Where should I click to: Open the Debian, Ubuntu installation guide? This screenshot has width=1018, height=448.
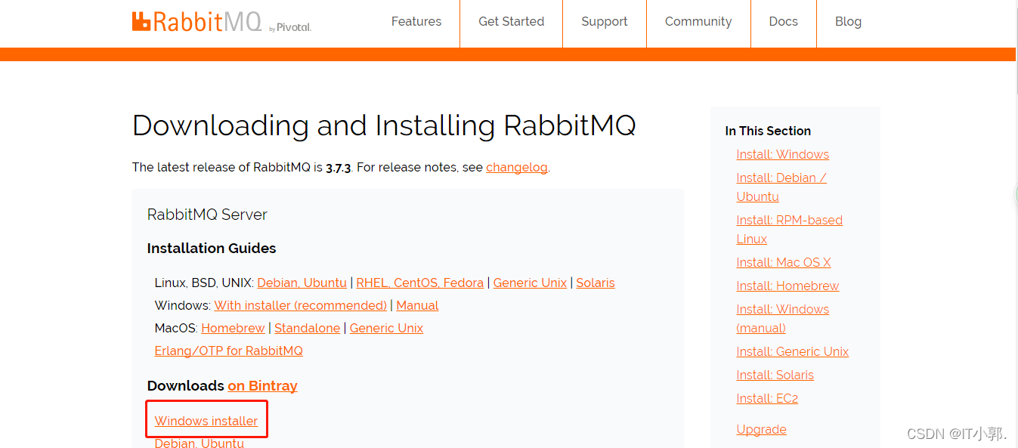(302, 283)
